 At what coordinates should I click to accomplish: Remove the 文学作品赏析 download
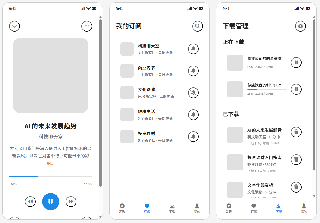296,187
